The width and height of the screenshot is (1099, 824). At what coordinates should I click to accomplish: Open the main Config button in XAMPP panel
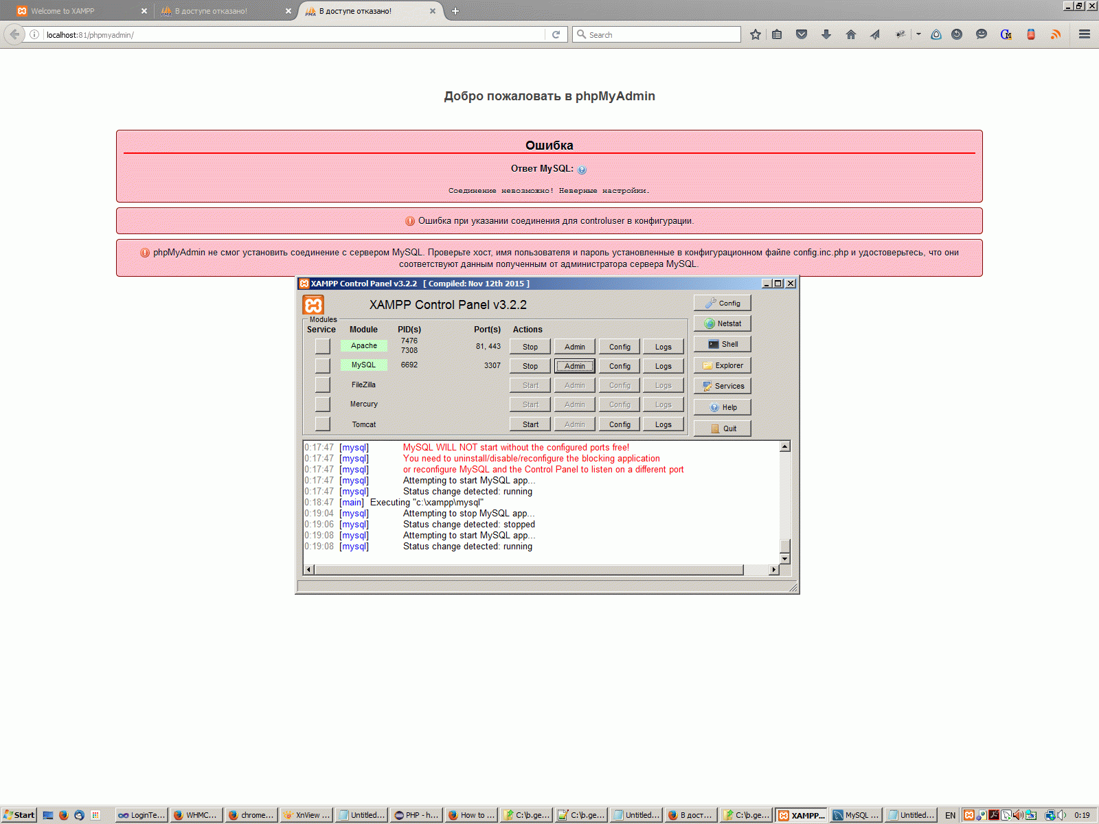coord(723,303)
